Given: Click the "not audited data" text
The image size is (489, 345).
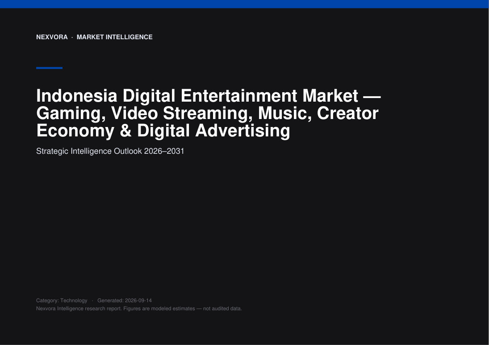Looking at the screenshot, I should pyautogui.click(x=222, y=308).
